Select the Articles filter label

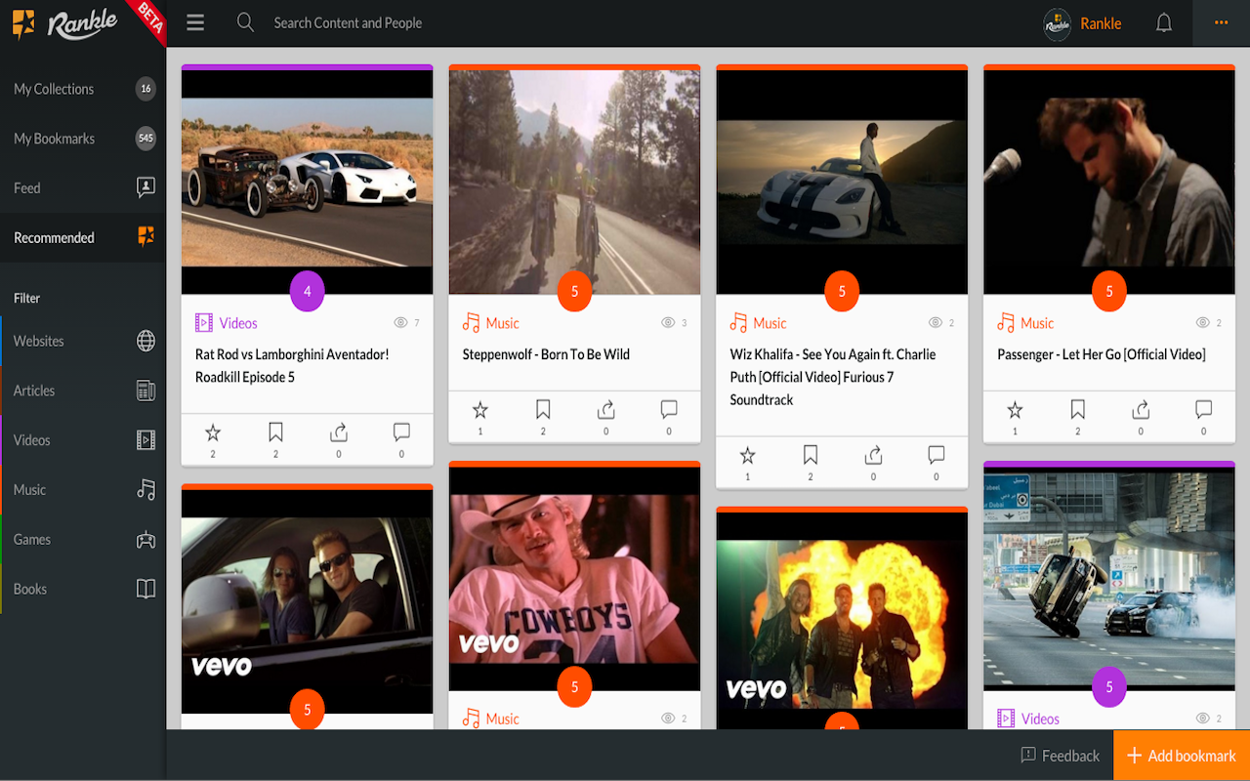pos(34,390)
